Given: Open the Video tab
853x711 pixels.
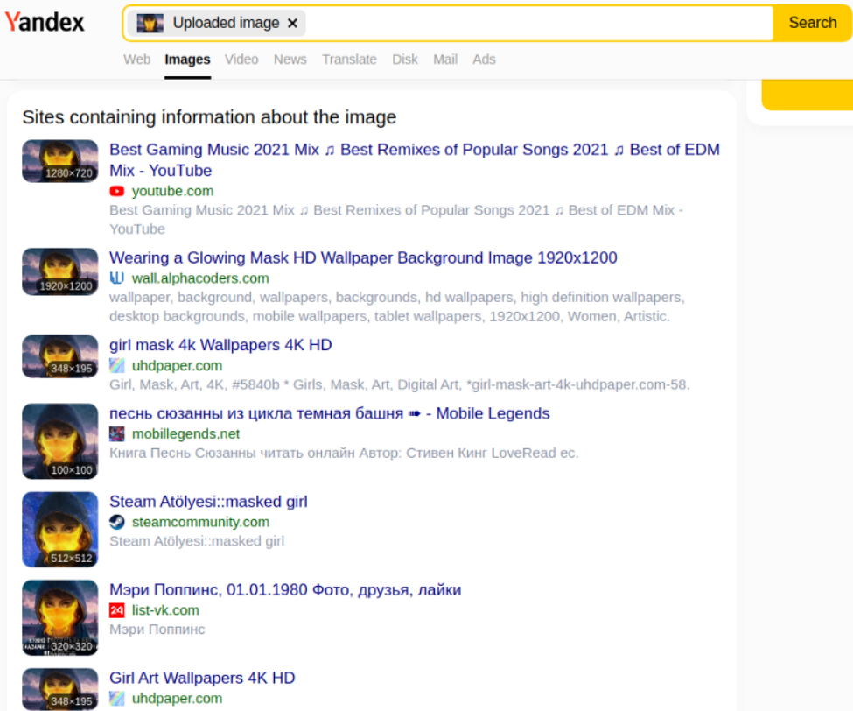Looking at the screenshot, I should [241, 60].
